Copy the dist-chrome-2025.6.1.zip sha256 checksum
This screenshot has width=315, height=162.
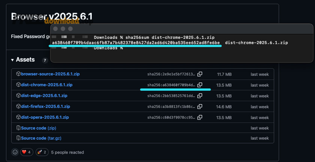[x=200, y=85]
